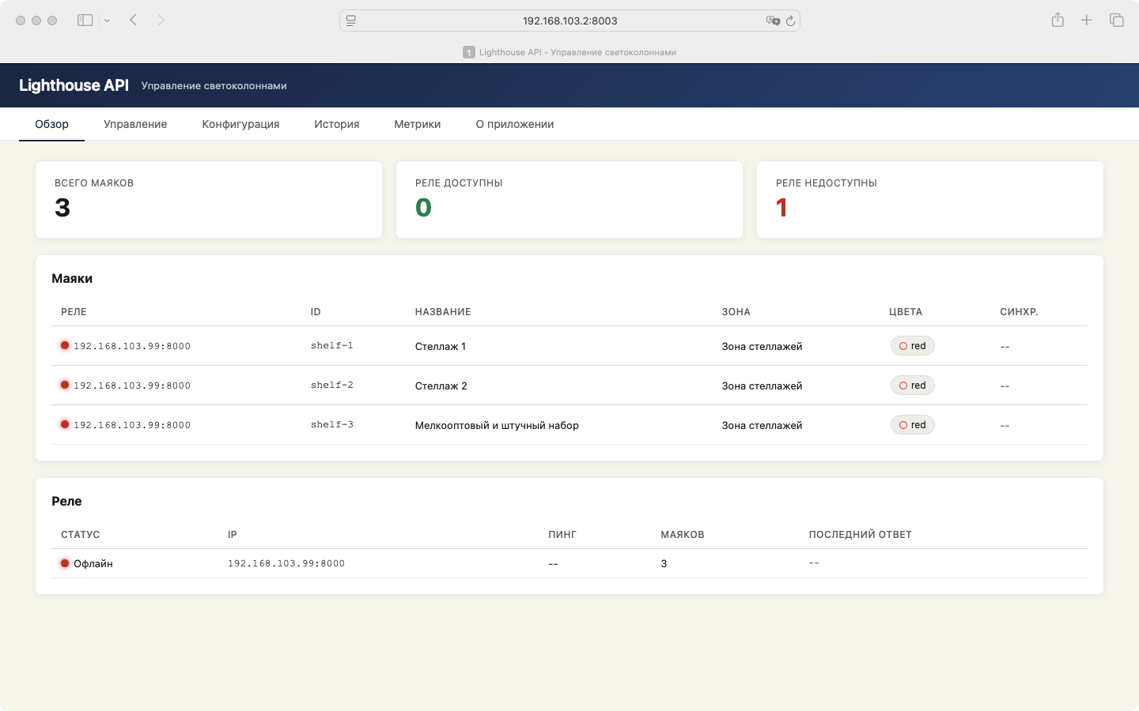Switch to the Управление tab
The image size is (1139, 711).
click(135, 124)
